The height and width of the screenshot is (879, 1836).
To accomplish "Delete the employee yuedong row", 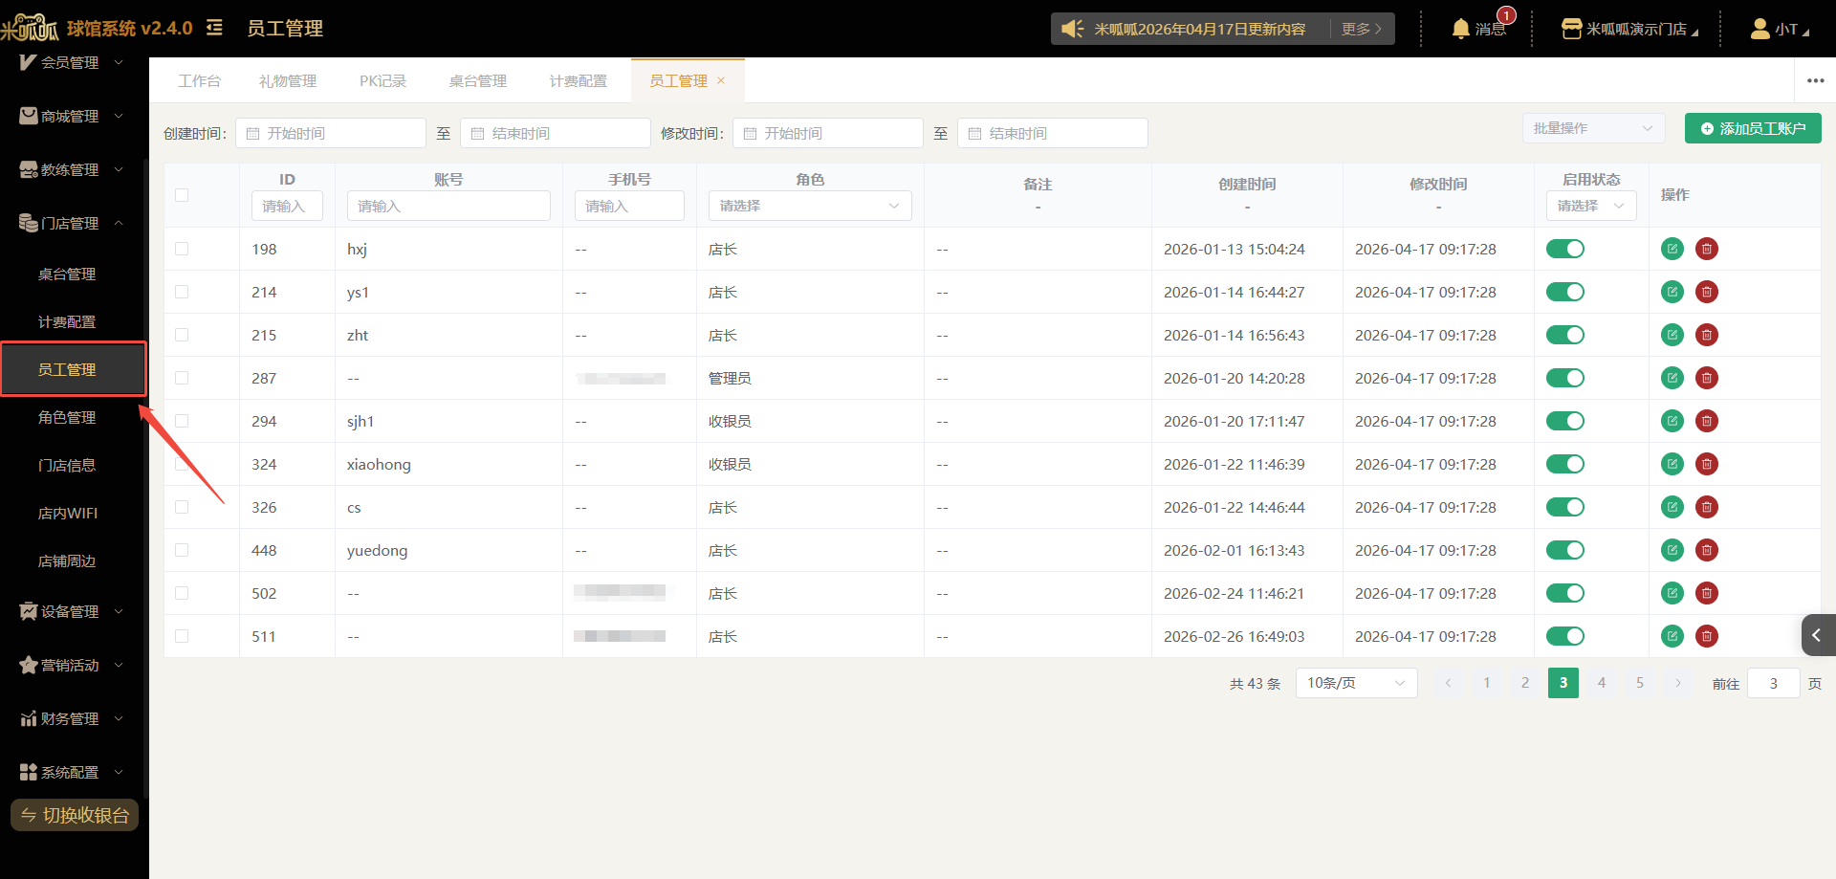I will pos(1707,550).
